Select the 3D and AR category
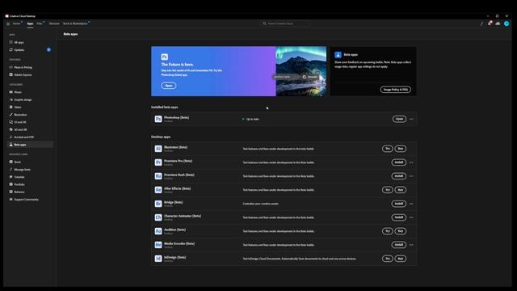 click(30, 129)
